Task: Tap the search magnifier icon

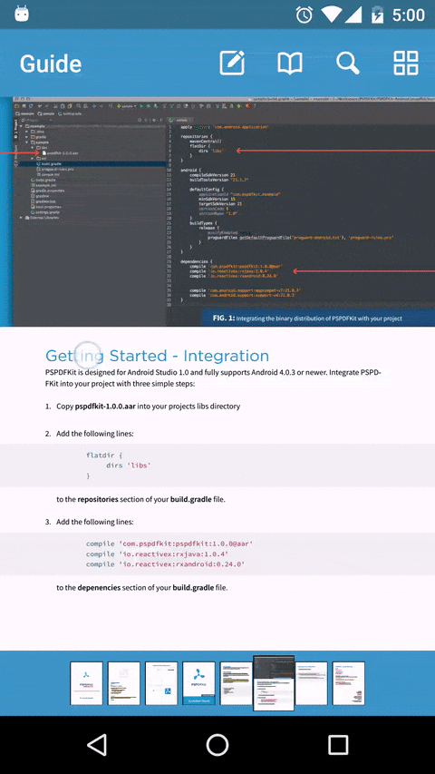Action: click(x=348, y=64)
